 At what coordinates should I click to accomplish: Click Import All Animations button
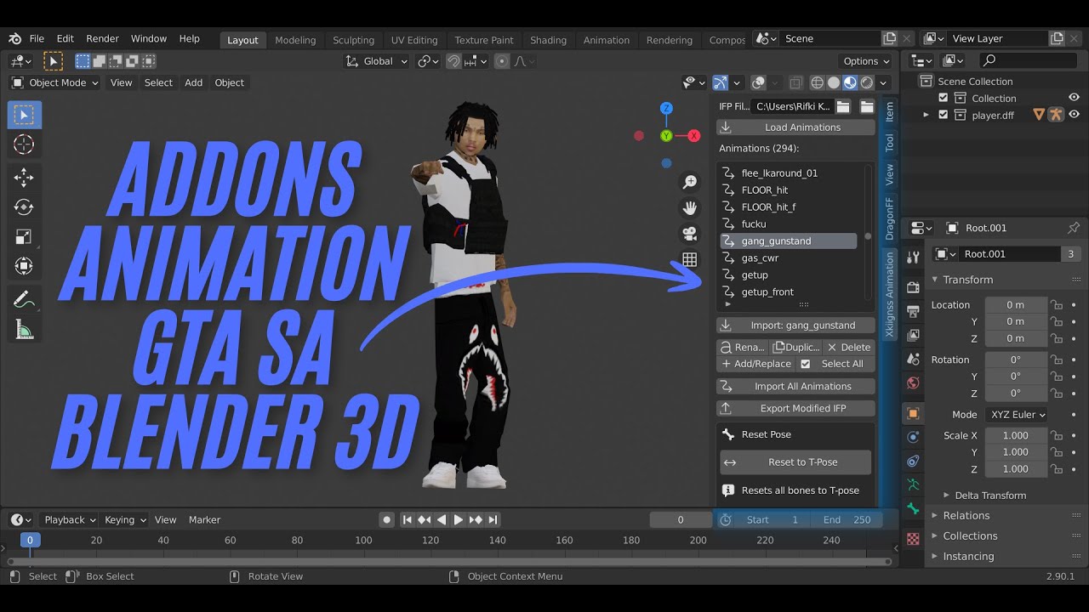click(795, 387)
